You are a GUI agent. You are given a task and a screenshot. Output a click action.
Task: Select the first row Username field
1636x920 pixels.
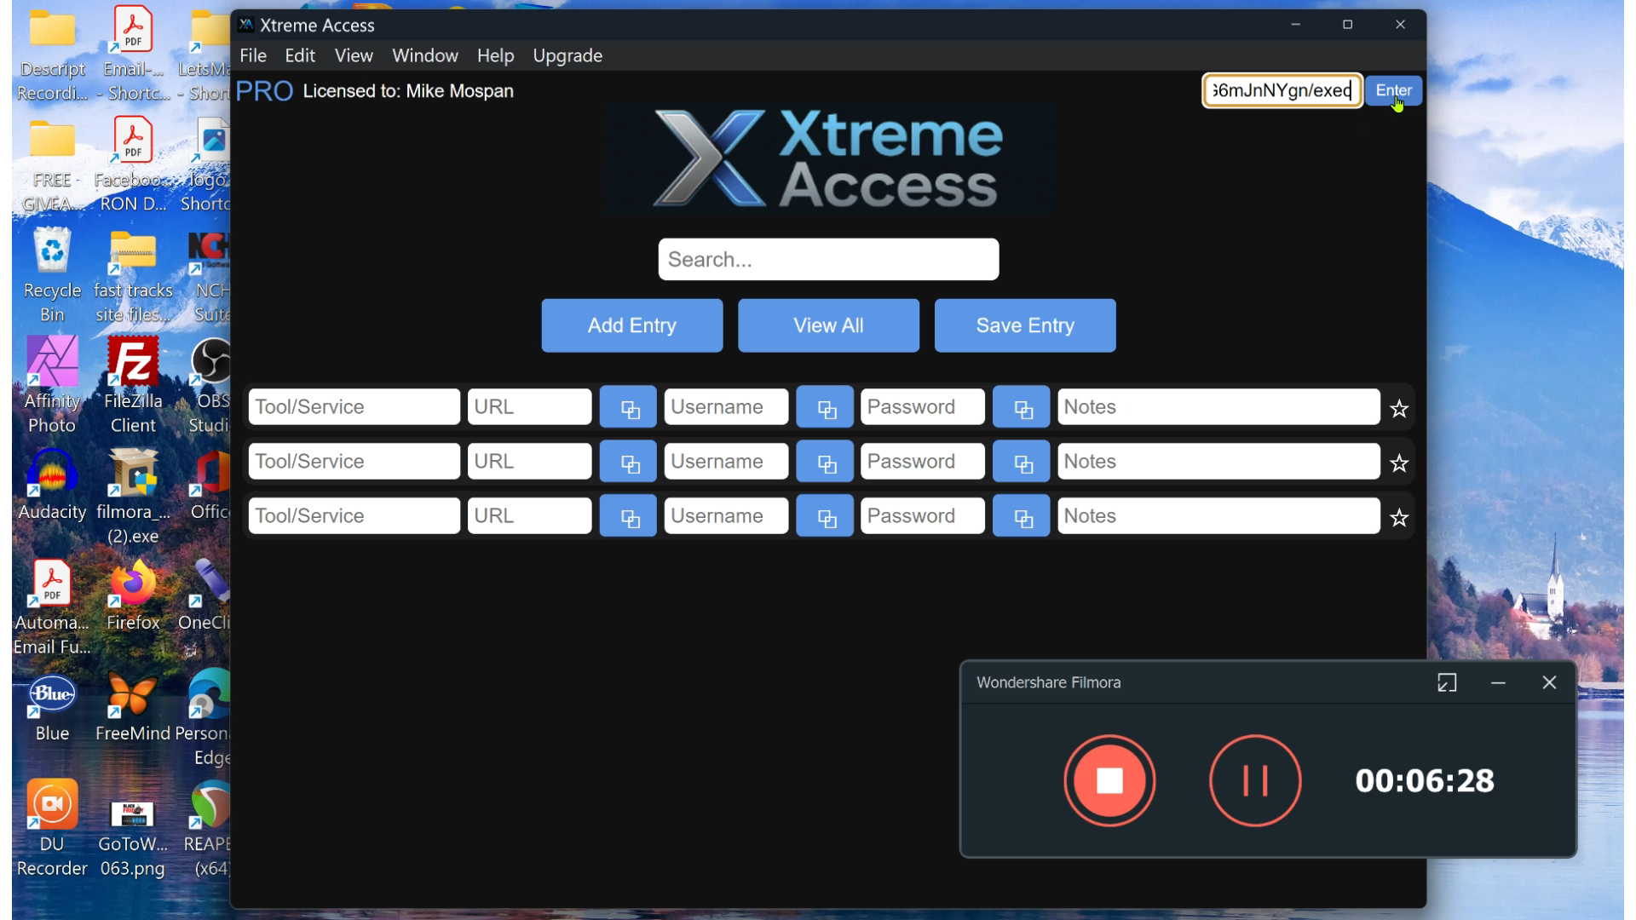(726, 407)
